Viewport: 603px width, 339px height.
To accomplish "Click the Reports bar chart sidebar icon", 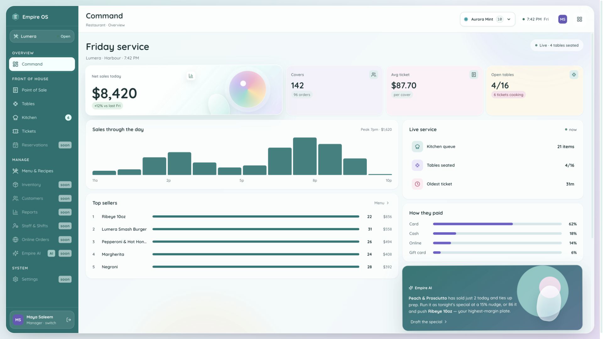I will (15, 212).
